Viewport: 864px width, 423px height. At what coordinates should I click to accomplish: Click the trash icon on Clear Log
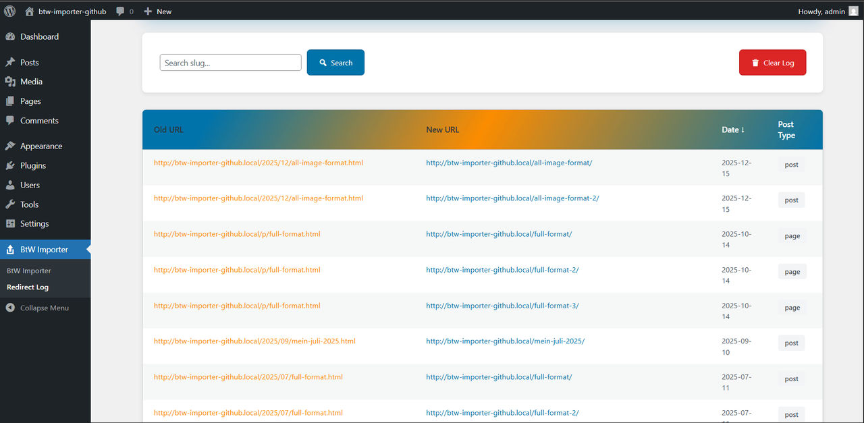755,62
